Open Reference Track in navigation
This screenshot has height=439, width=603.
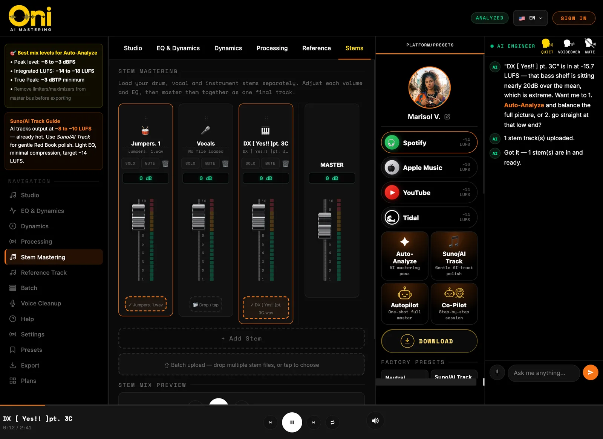click(x=54, y=272)
